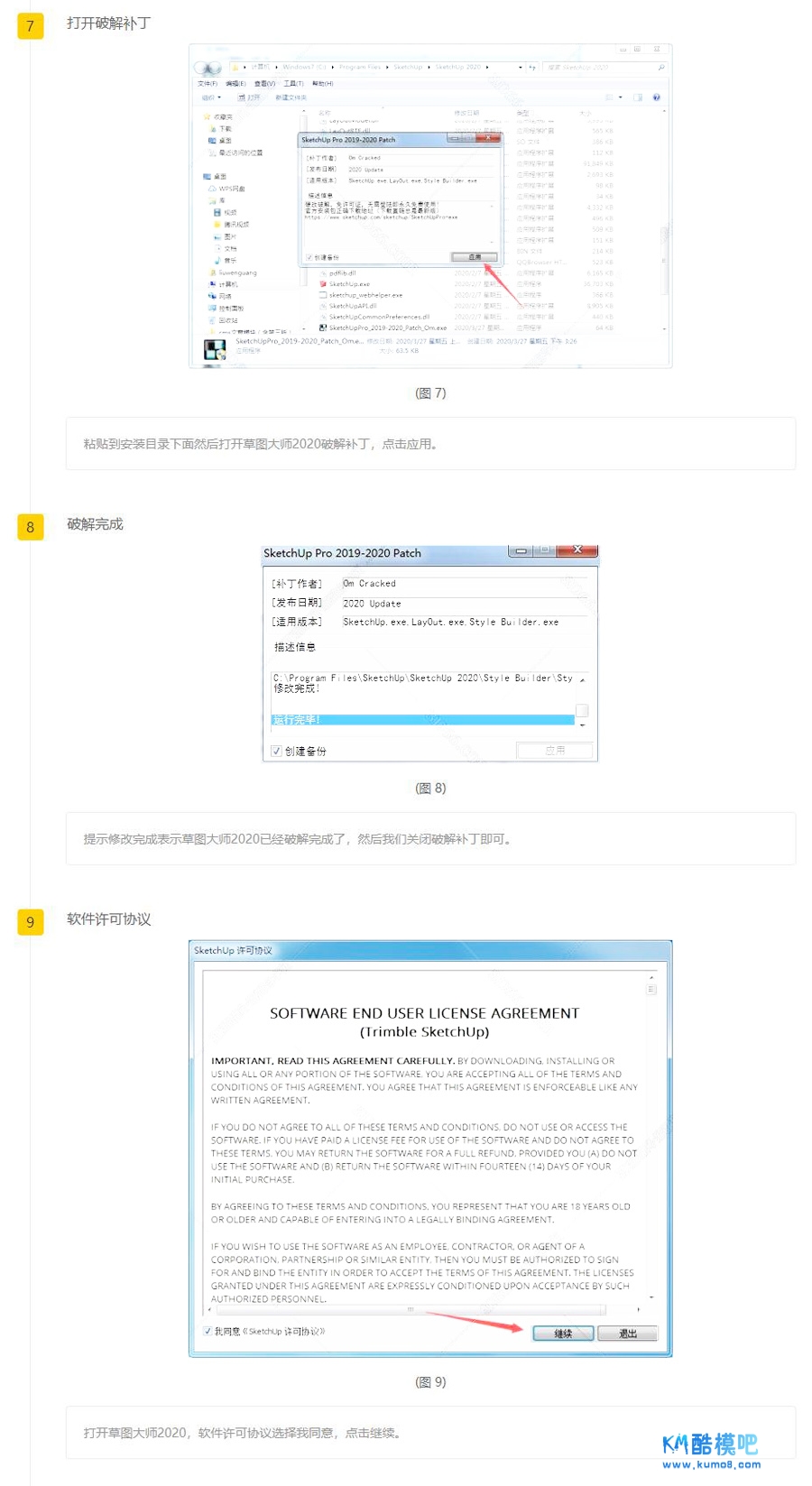Select 收藏夹 in the Explorer sidebar
This screenshot has height=1486, width=812.
click(218, 117)
